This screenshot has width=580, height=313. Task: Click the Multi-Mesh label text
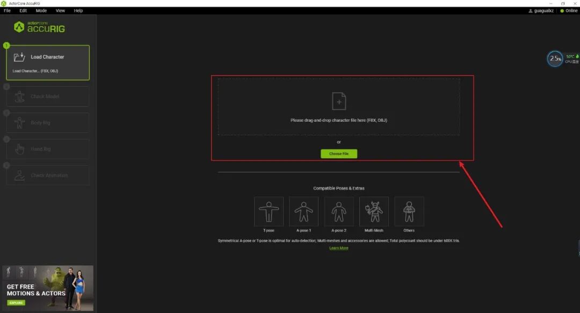pyautogui.click(x=374, y=230)
